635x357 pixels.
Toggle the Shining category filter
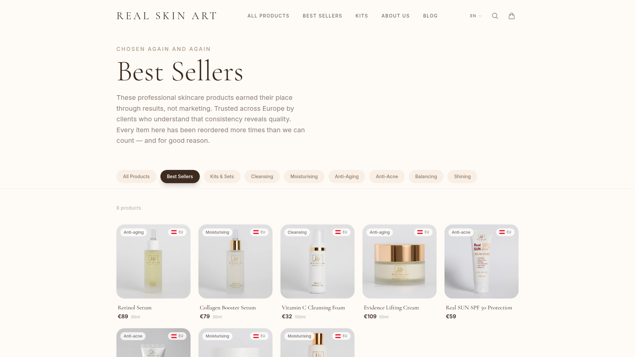pyautogui.click(x=462, y=177)
